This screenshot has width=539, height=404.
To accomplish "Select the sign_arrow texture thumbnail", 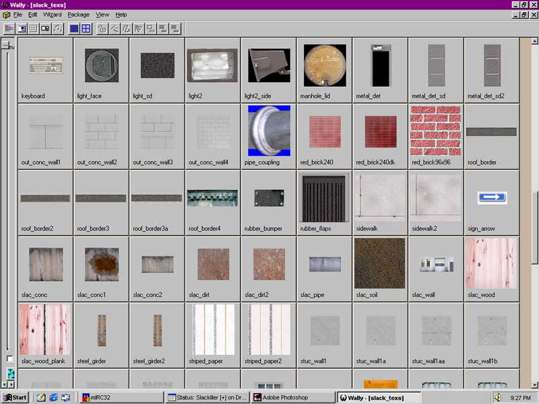I will [492, 197].
